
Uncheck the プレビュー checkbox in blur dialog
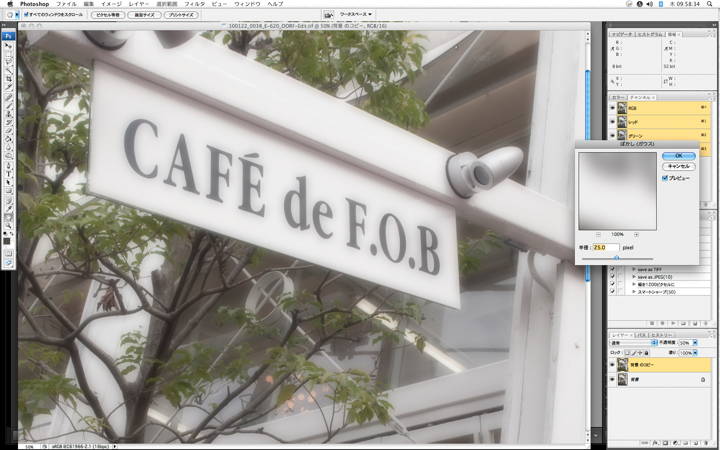(x=665, y=178)
